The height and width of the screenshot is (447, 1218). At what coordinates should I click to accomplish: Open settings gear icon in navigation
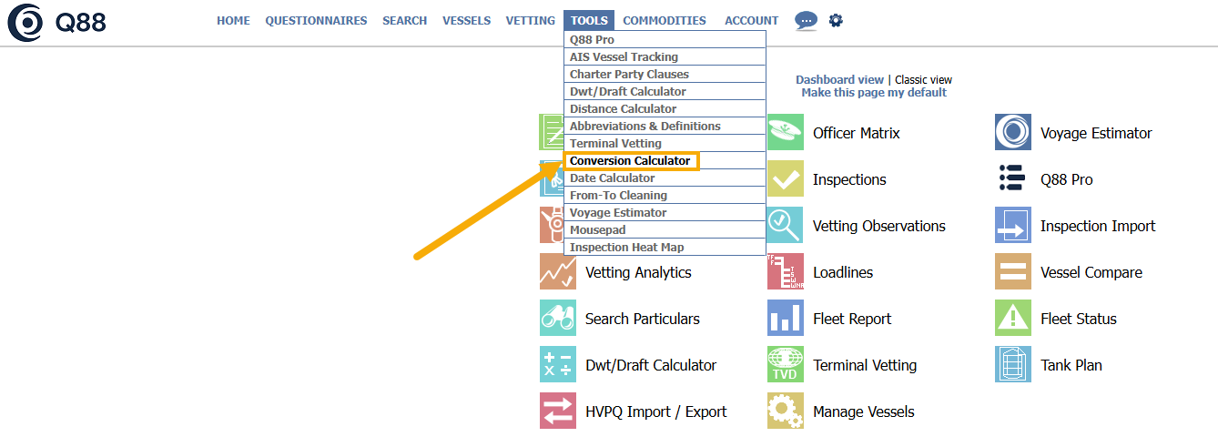[x=836, y=20]
